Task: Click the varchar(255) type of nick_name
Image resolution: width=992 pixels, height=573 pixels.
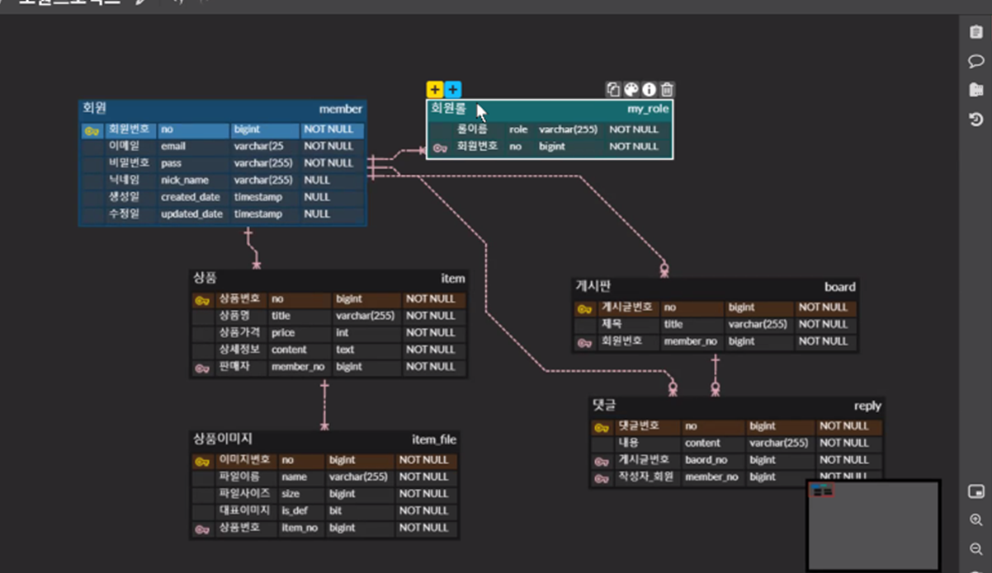Action: point(263,180)
